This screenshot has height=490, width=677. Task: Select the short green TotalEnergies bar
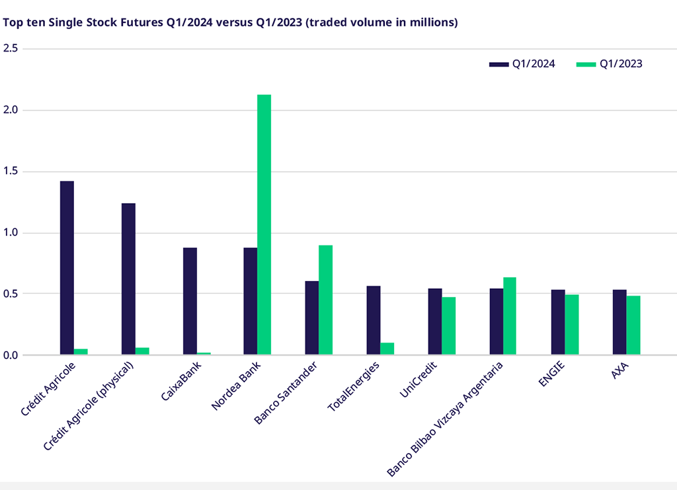(387, 348)
